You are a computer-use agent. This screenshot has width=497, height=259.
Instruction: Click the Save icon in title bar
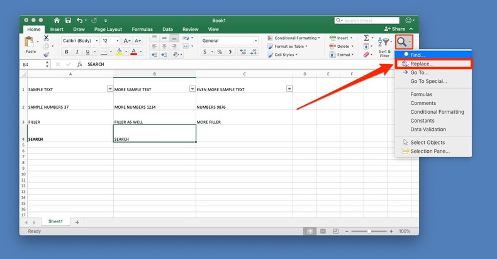coord(69,20)
